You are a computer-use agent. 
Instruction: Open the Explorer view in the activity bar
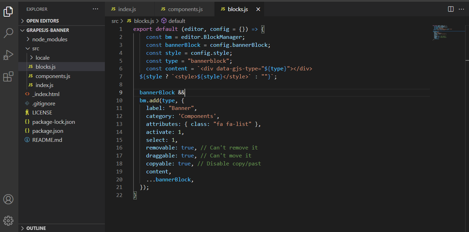(8, 11)
